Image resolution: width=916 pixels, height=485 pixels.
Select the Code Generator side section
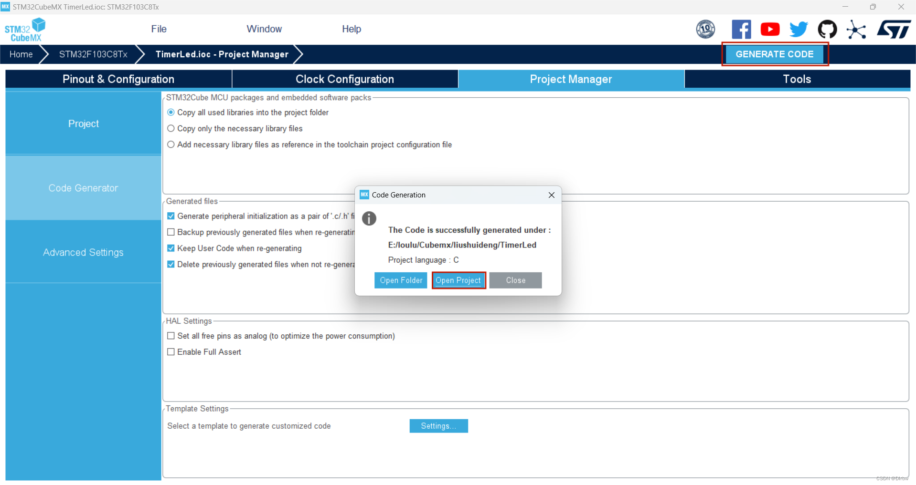(84, 188)
